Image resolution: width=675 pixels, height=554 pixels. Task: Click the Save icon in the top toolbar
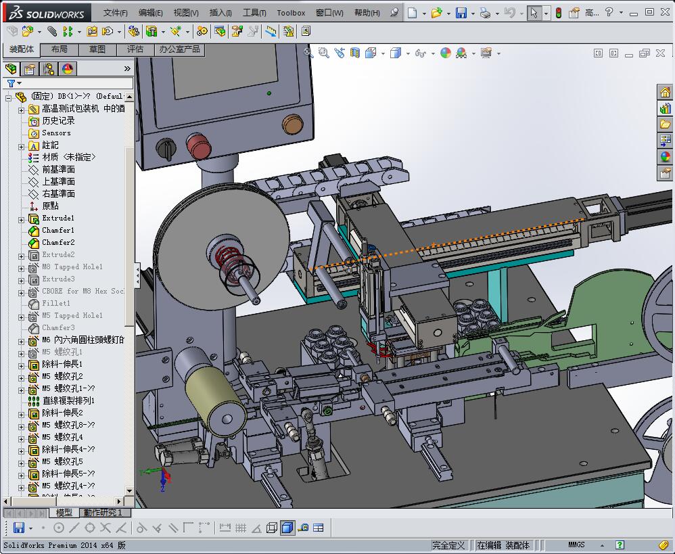click(461, 13)
